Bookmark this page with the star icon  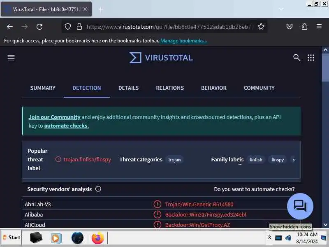pyautogui.click(x=261, y=26)
